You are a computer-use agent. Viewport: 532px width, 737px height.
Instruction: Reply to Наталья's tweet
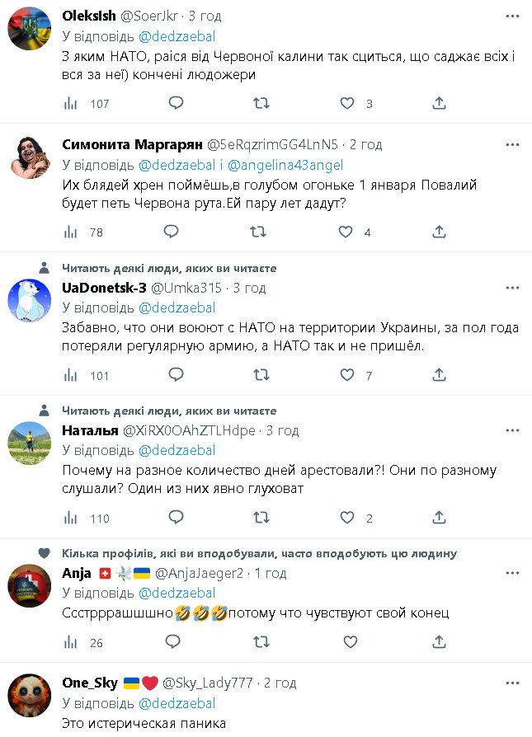[176, 519]
